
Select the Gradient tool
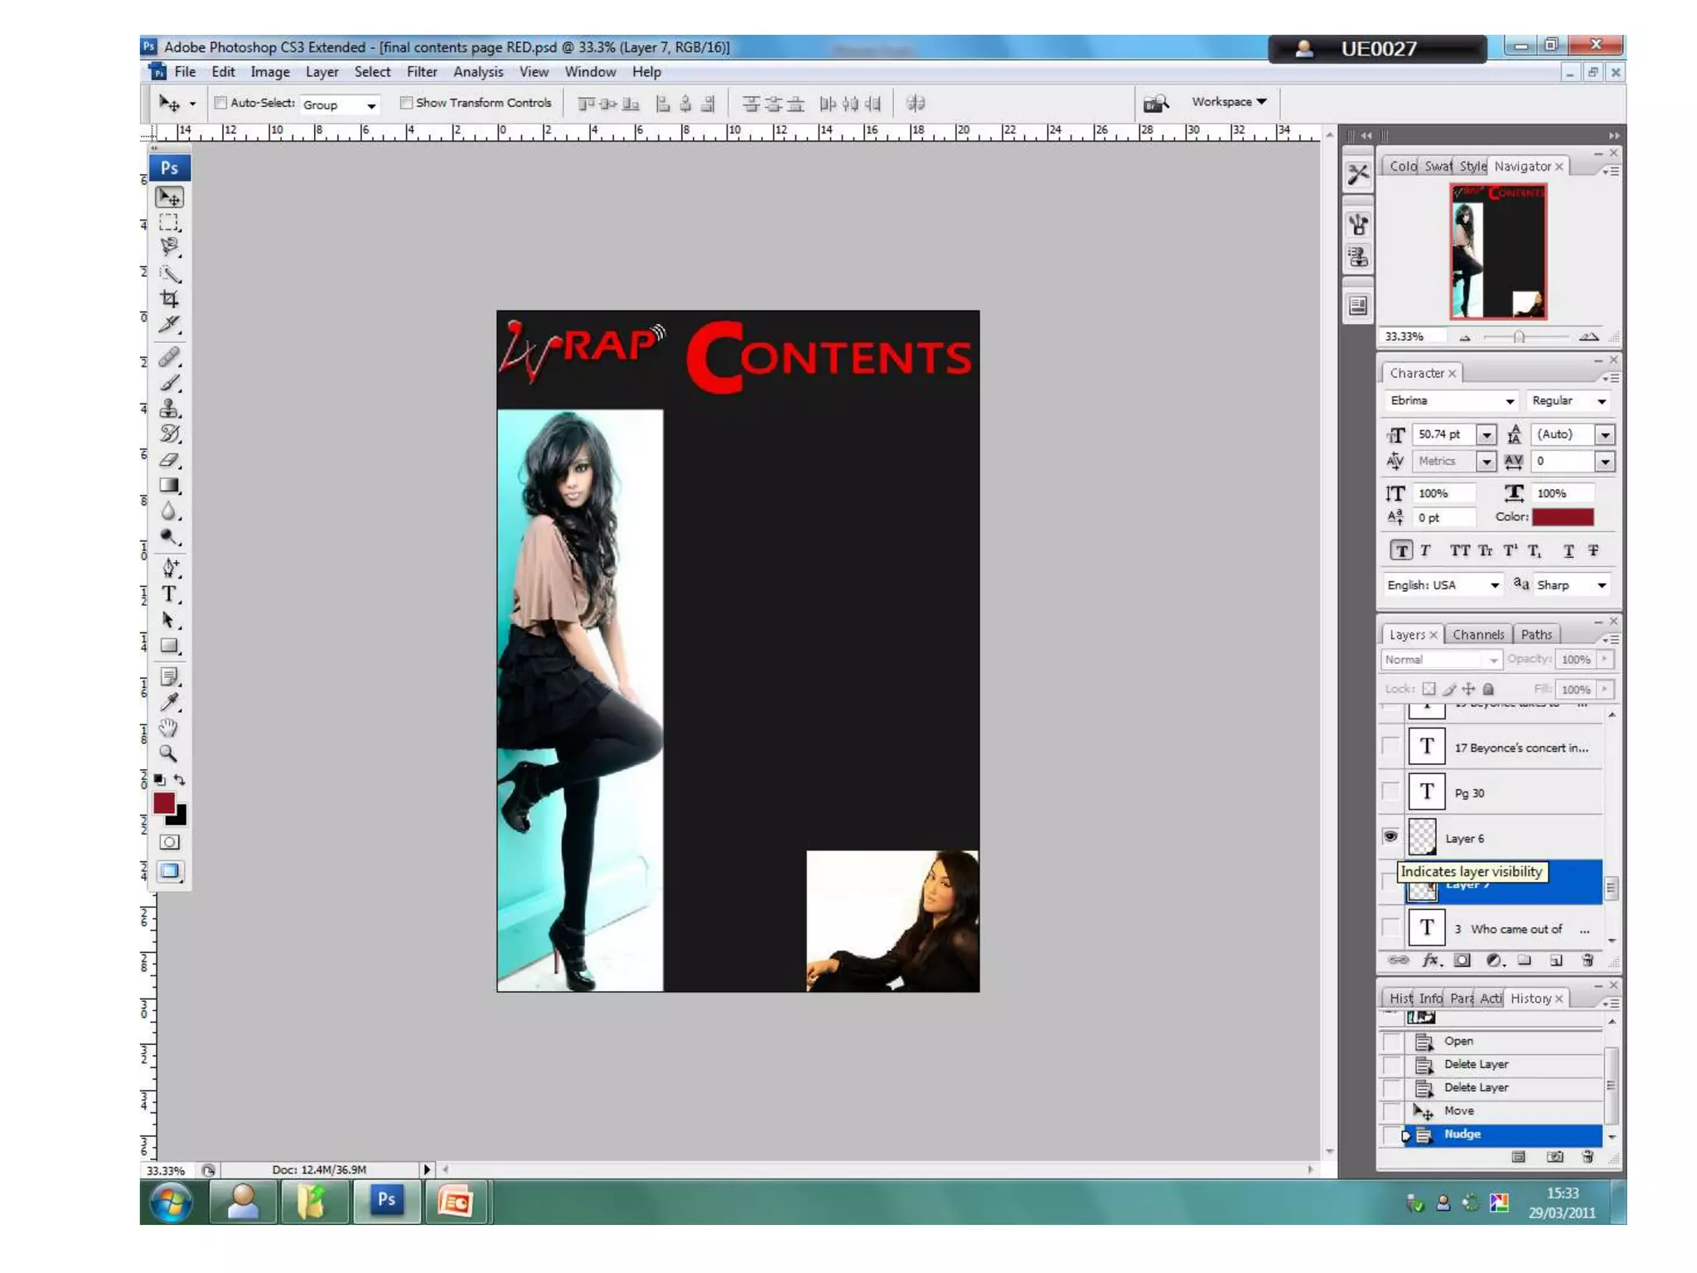click(169, 486)
